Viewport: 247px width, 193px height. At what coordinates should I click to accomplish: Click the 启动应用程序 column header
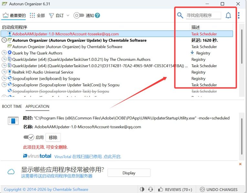[x=15, y=27]
